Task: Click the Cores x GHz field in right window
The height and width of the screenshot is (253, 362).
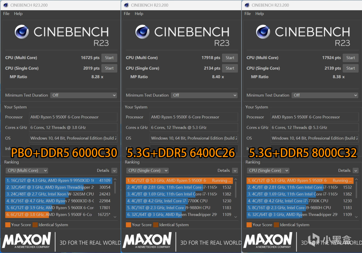Action: [315, 128]
